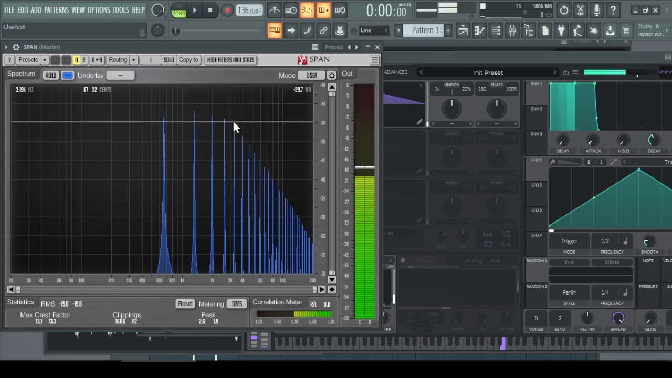Click the Copy to button
Viewport: 672px width, 378px height.
[x=188, y=60]
